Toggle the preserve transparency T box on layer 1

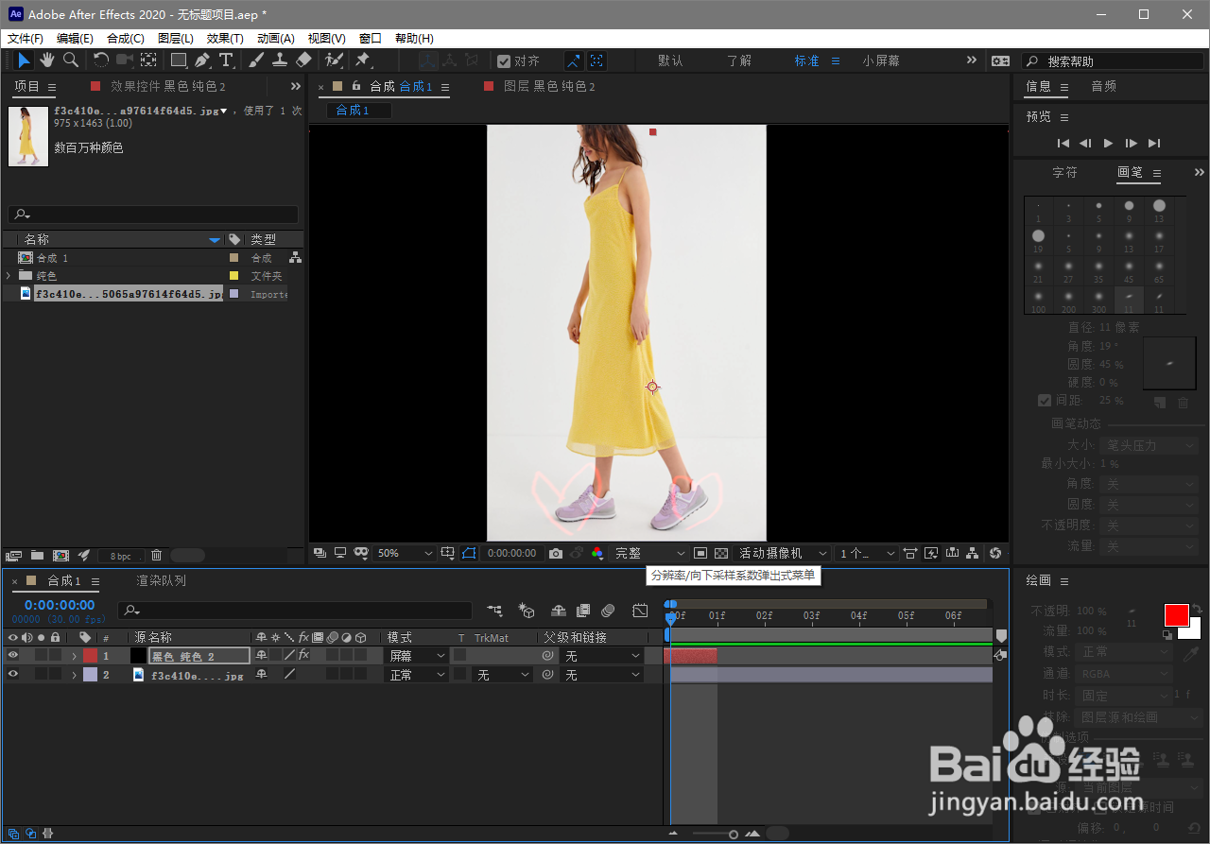point(459,655)
